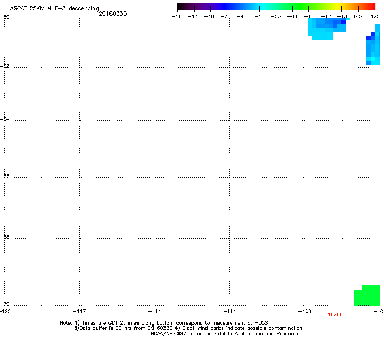Click the blue data strip at right edge near -62
This screenshot has width=384, height=337.
click(x=373, y=44)
